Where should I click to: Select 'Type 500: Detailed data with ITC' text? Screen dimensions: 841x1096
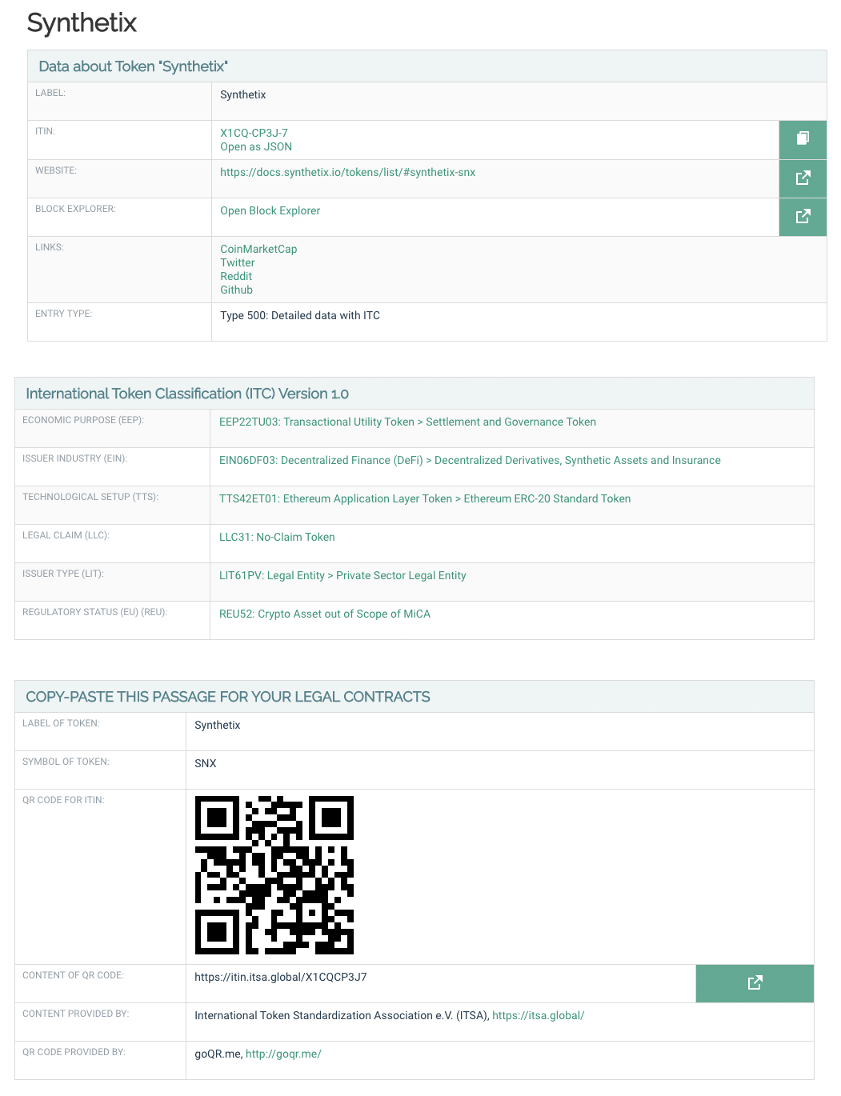pyautogui.click(x=300, y=315)
